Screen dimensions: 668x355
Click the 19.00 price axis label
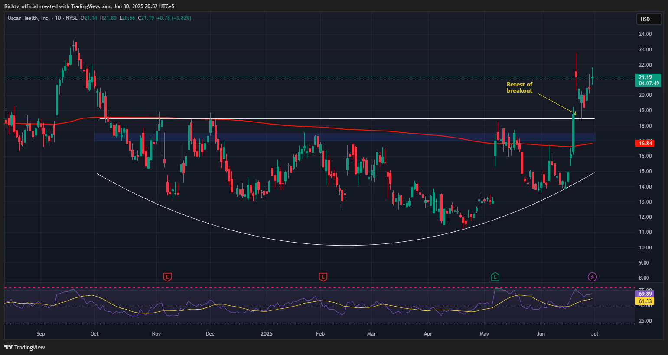(x=645, y=110)
